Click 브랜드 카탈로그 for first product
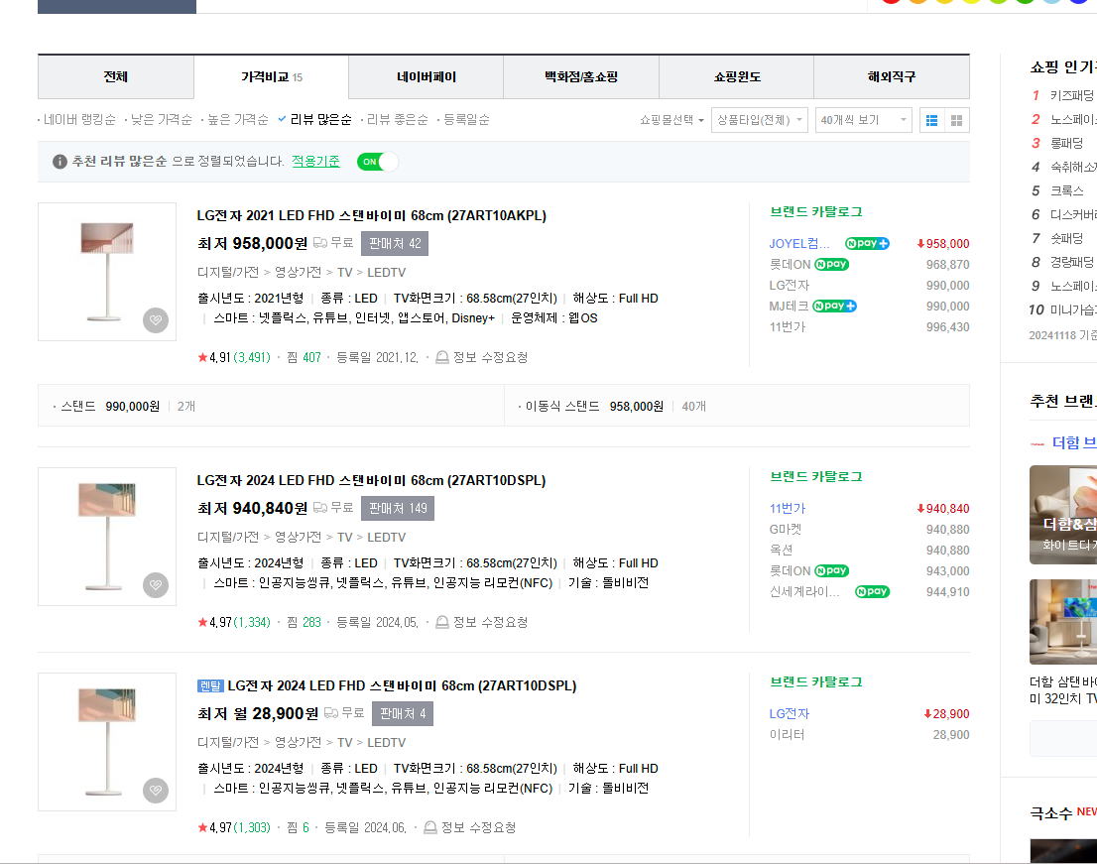This screenshot has height=864, width=1097. 815,211
